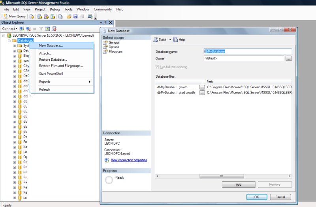Open the Toolbar Options overflow arrow
Screen dimensions: 316x207
click(96, 17)
